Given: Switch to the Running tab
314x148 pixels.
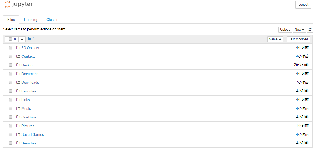Looking at the screenshot, I should click(31, 20).
